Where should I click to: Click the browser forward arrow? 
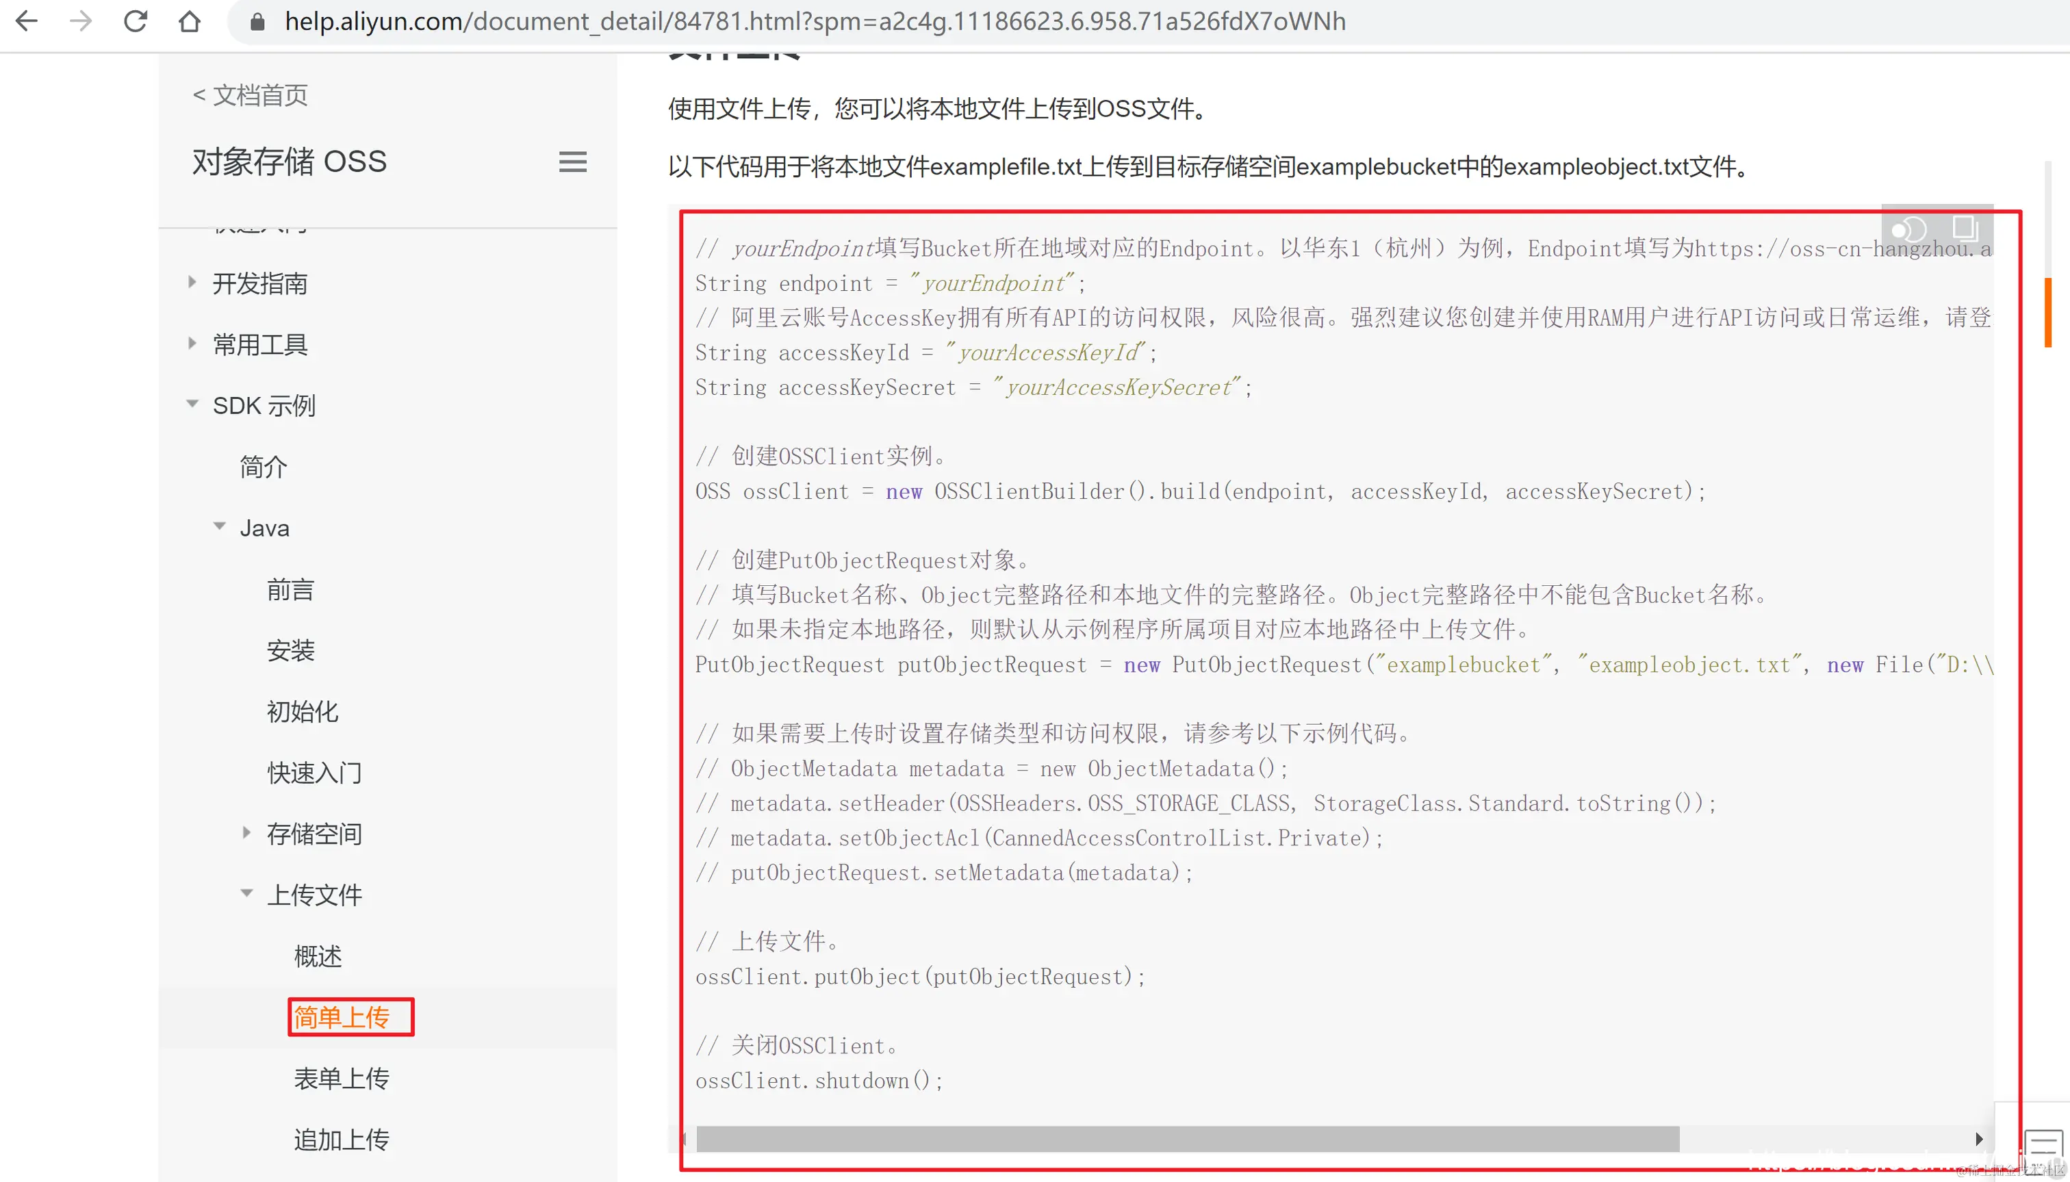[x=80, y=21]
